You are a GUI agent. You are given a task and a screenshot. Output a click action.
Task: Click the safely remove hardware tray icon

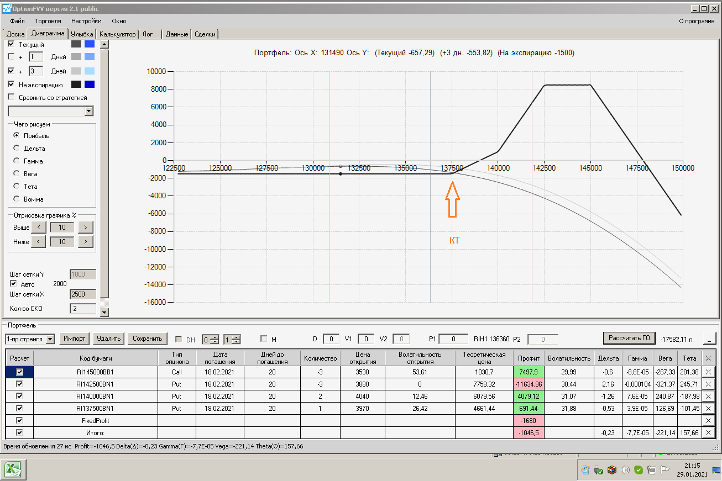tap(598, 470)
